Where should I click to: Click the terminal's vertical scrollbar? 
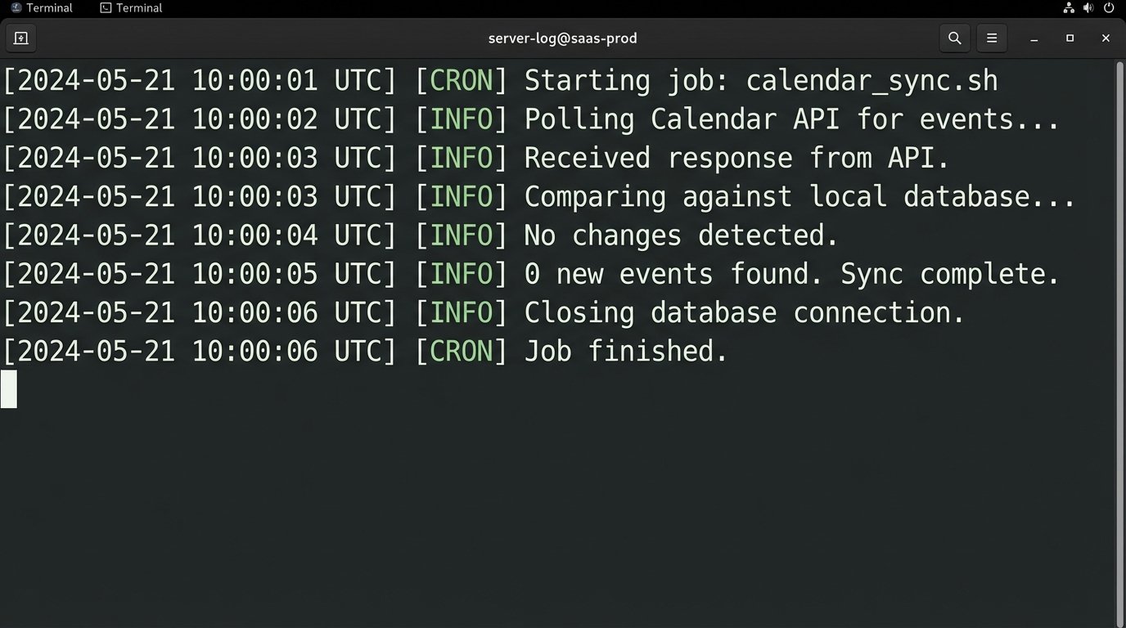coord(1120,327)
